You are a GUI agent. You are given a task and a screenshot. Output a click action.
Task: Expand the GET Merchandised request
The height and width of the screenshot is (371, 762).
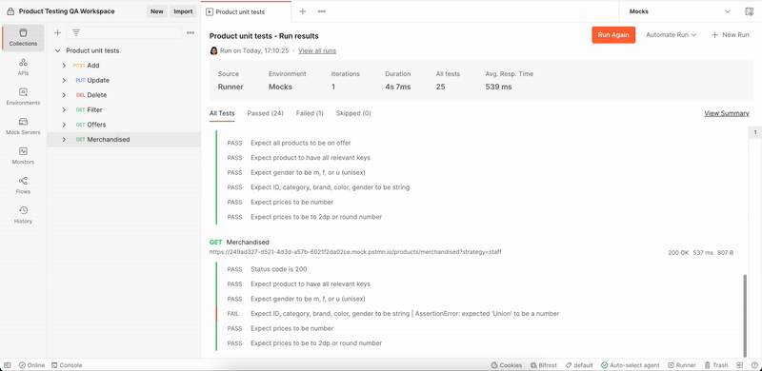[x=64, y=140]
